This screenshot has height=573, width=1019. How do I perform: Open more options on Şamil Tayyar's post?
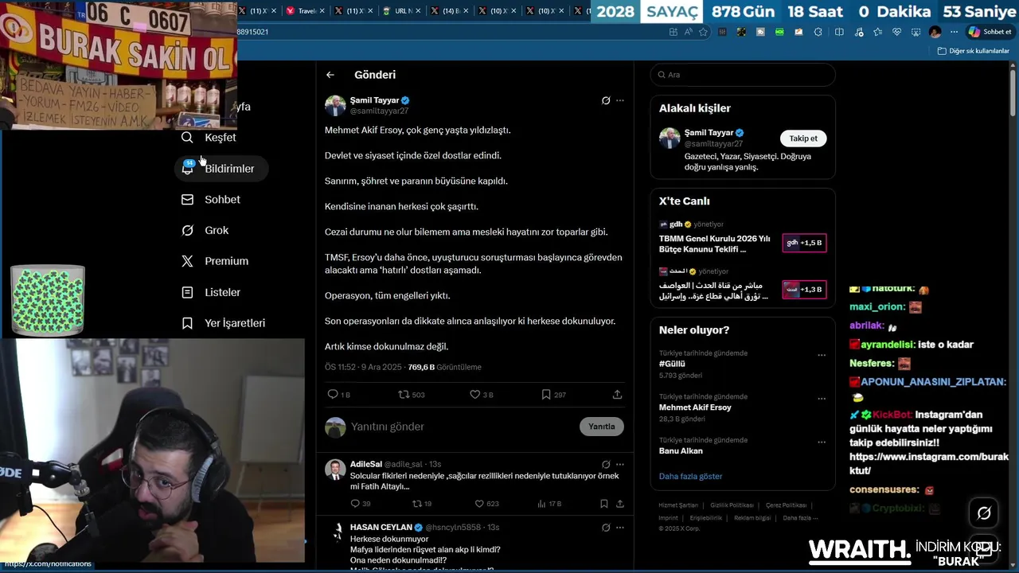tap(620, 101)
